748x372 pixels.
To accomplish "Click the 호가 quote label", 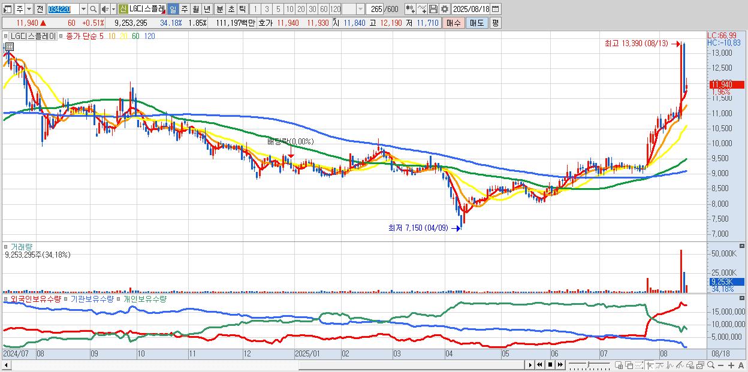I will click(x=266, y=23).
